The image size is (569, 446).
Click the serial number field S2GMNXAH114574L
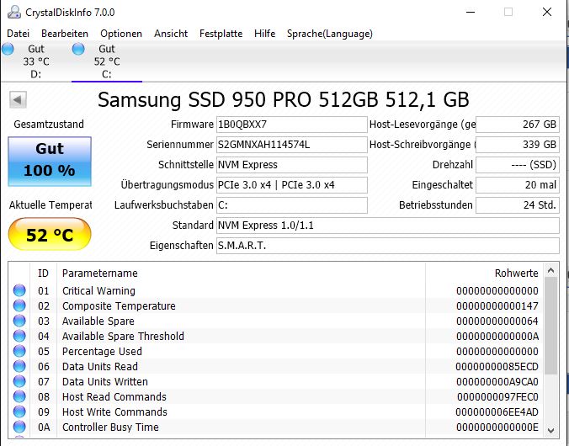[292, 145]
